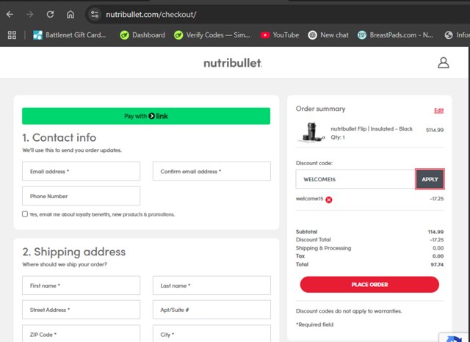Click the browser forward arrow
Viewport: 470px width, 342px height.
click(x=29, y=14)
